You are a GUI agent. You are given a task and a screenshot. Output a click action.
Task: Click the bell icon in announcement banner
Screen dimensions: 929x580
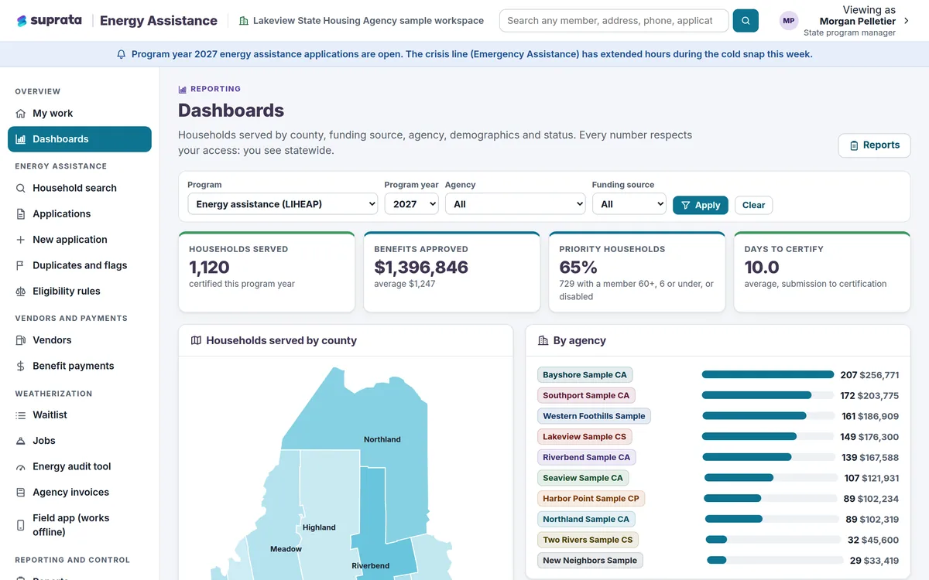pyautogui.click(x=121, y=54)
